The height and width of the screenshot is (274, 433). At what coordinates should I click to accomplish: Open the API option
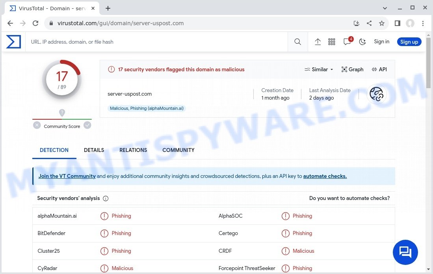(379, 70)
